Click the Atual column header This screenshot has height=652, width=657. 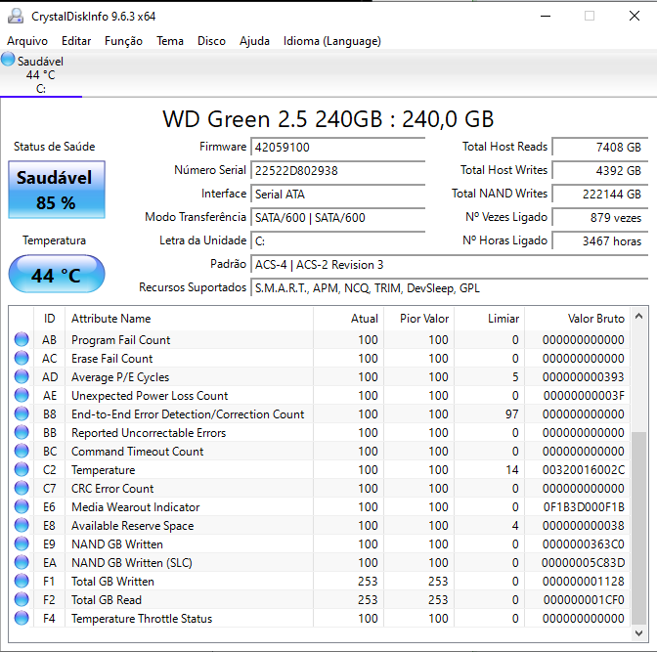pyautogui.click(x=348, y=319)
